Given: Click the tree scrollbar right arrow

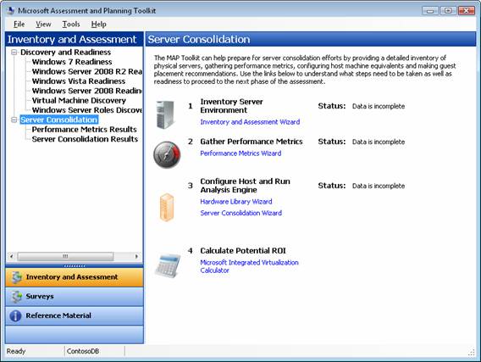Looking at the screenshot, I should click(136, 256).
